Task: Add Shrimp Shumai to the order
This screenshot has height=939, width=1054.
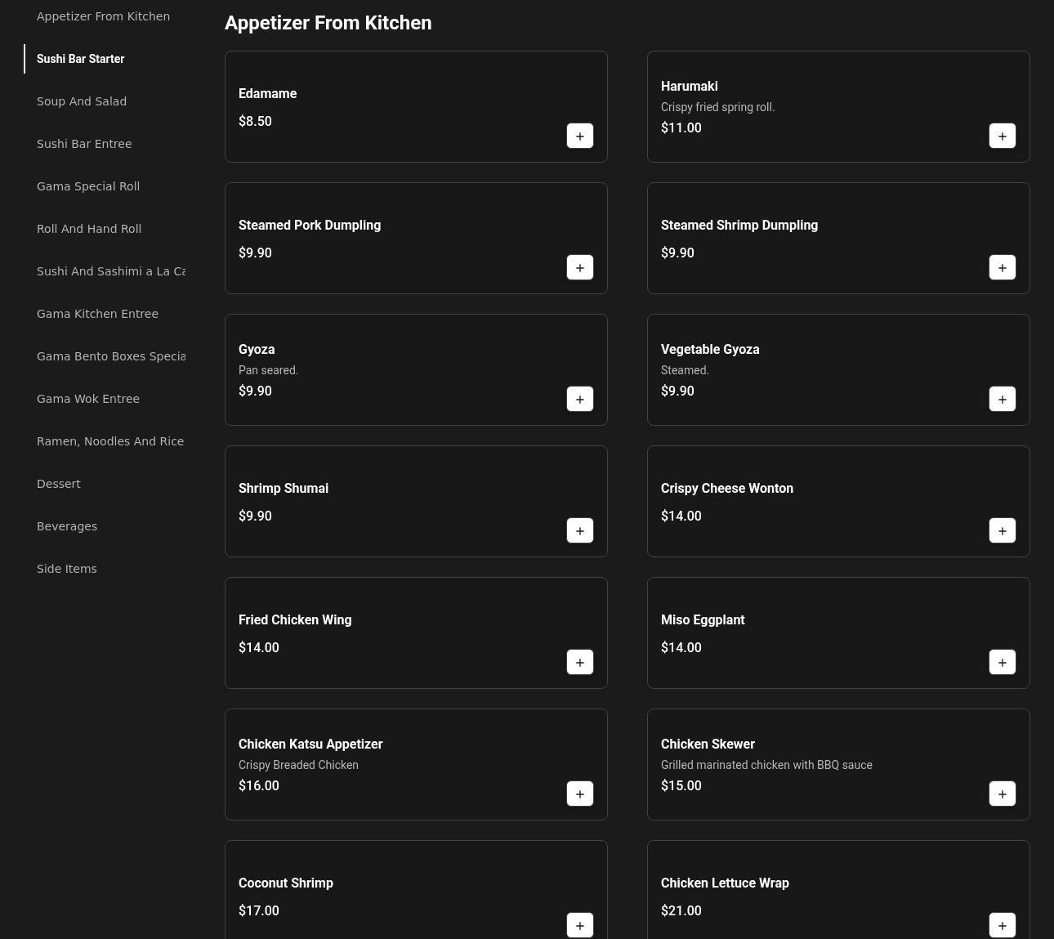Action: tap(579, 531)
